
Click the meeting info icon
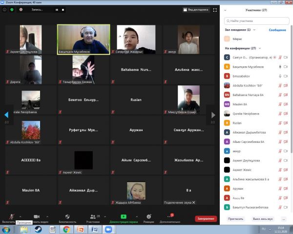click(5, 9)
